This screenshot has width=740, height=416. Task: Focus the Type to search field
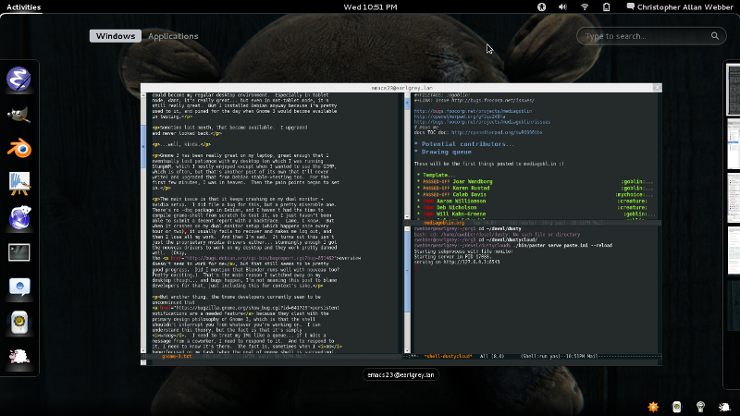651,36
